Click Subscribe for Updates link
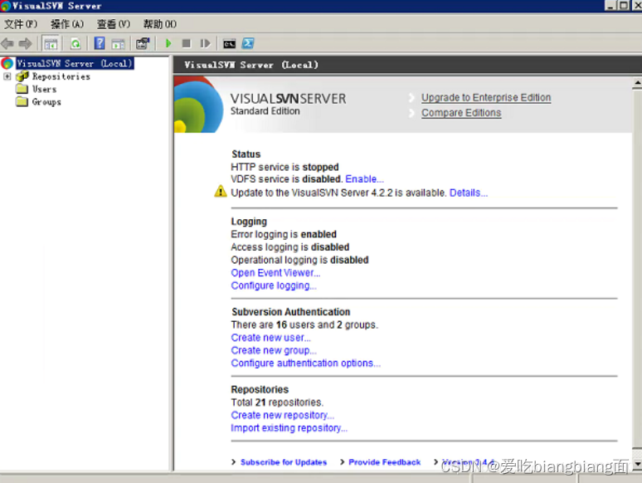This screenshot has height=483, width=642. click(284, 462)
